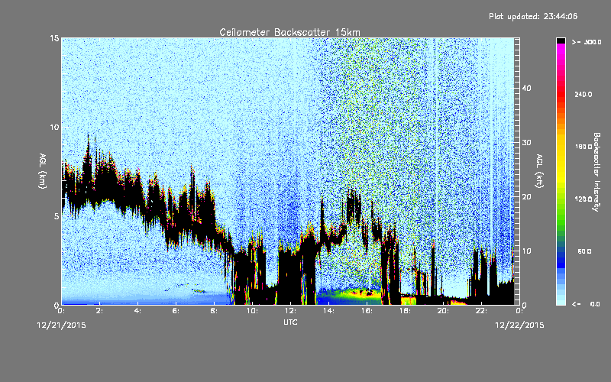611x382 pixels.
Task: Click the 'Plot updated: 23:44:06' timestamp
Action: click(x=533, y=16)
